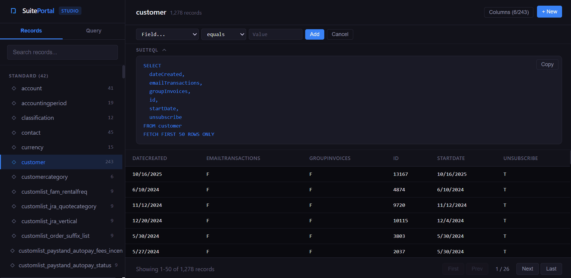
Task: Click the Search records input field
Action: (x=62, y=52)
